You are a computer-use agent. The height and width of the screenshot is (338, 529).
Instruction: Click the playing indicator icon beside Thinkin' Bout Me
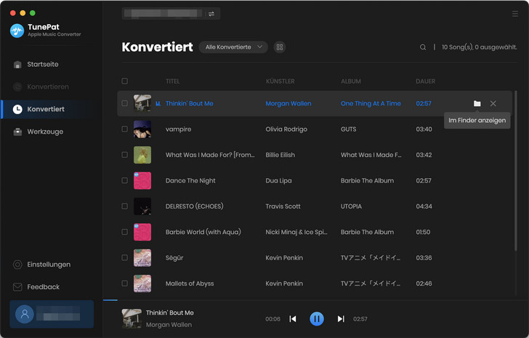tap(158, 103)
